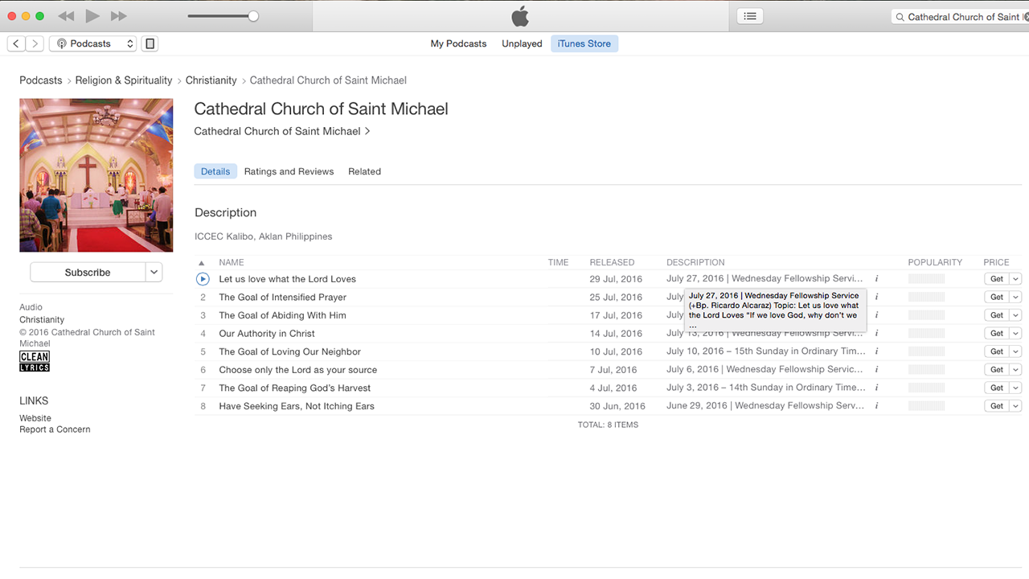Viewport: 1029px width, 579px height.
Task: Open Get options arrow for Have Seeking Ears episode
Action: (x=1015, y=406)
